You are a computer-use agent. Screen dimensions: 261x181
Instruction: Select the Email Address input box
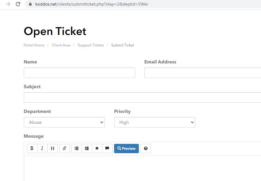pos(203,73)
